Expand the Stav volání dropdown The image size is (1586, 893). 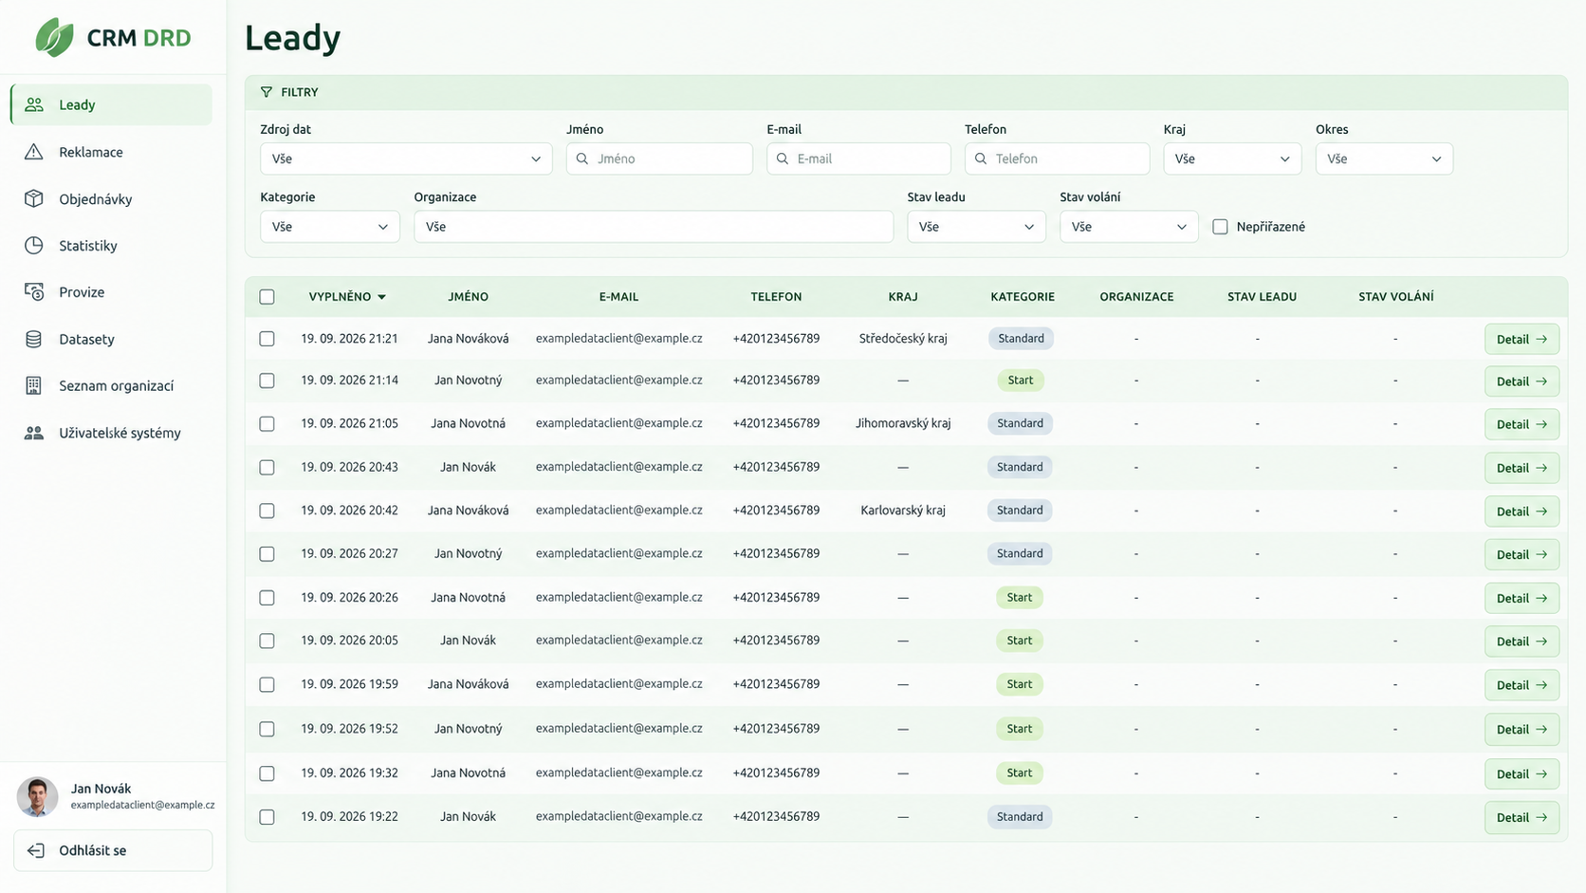1129,227
